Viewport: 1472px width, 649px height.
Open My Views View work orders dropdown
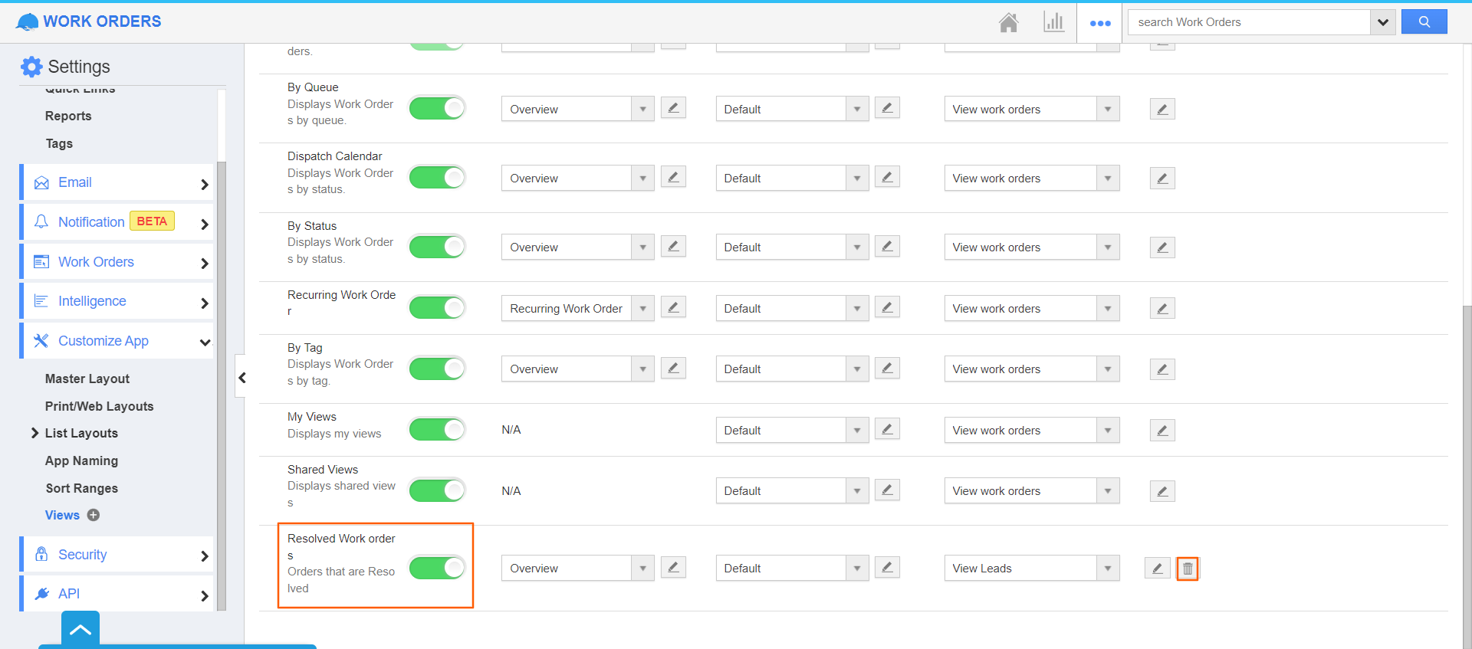tap(1032, 430)
